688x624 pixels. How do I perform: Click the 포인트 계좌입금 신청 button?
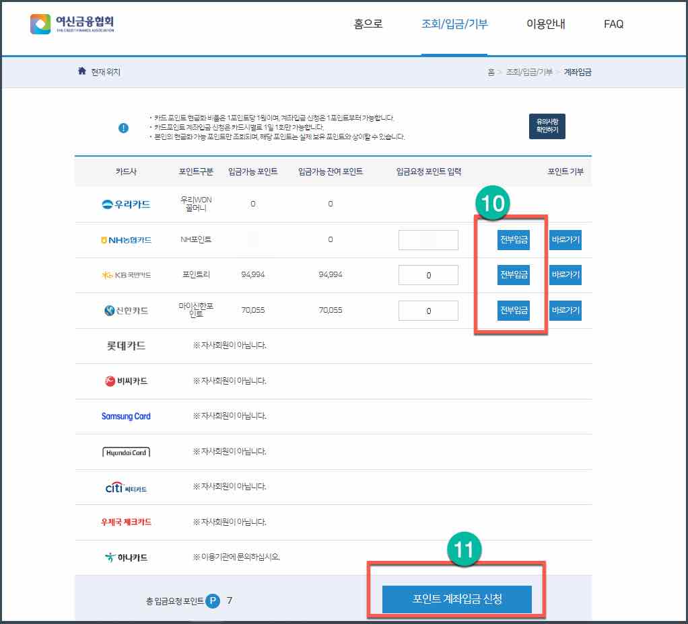pos(457,599)
